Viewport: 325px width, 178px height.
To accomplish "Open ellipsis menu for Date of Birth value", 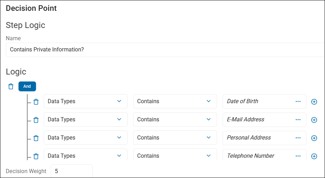I will (298, 101).
